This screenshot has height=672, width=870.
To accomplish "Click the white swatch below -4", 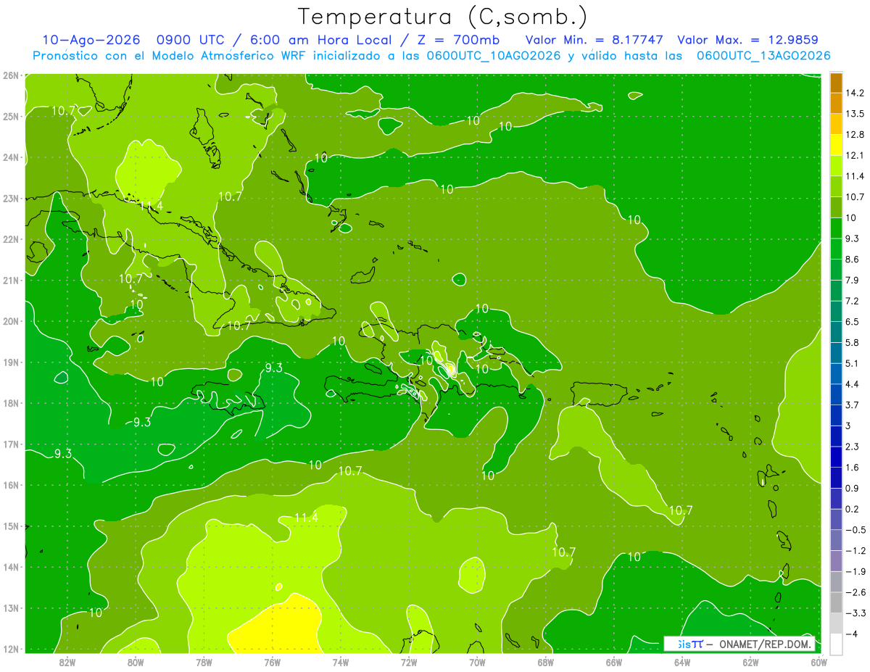I will tap(836, 644).
